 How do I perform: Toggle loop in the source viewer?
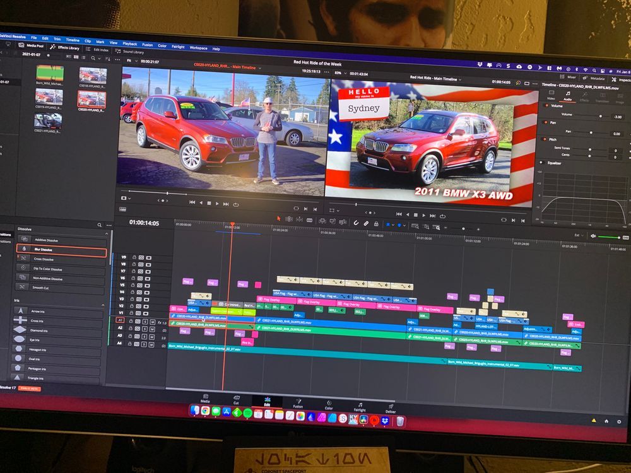[236, 204]
